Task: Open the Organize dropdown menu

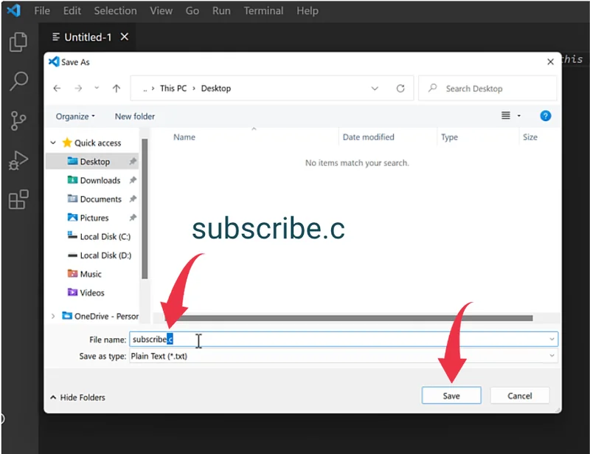Action: click(75, 117)
